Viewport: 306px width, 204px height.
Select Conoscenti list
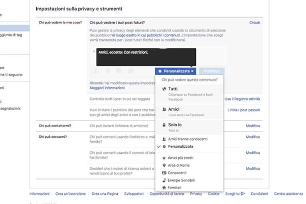189,173
